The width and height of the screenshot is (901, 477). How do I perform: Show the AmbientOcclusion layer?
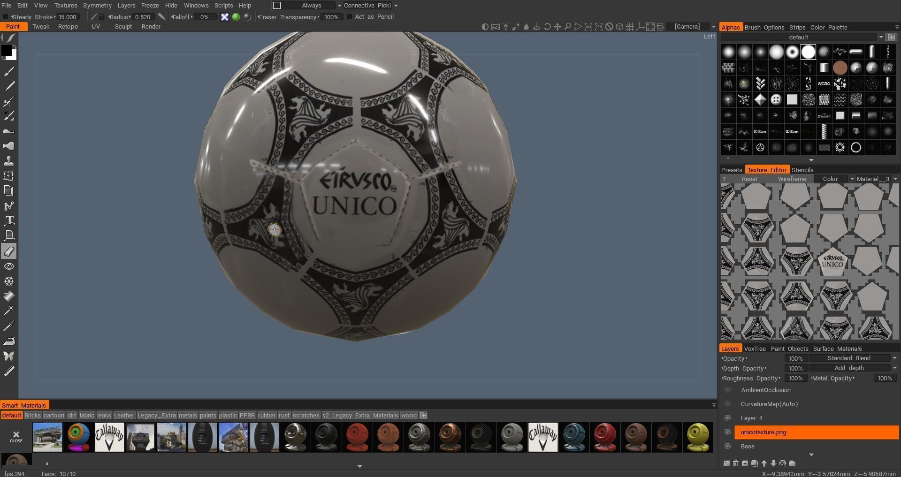point(727,390)
